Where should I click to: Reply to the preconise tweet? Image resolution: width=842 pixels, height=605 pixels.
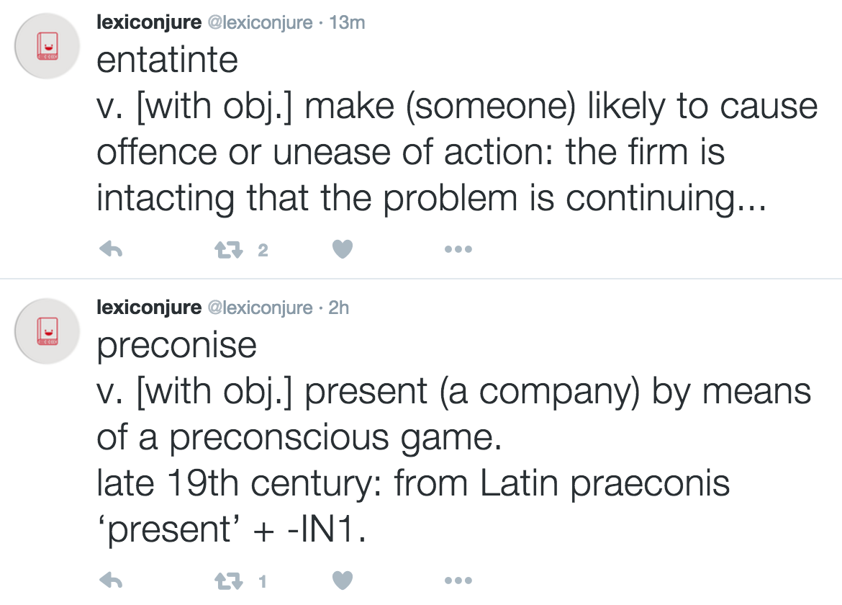click(x=110, y=581)
